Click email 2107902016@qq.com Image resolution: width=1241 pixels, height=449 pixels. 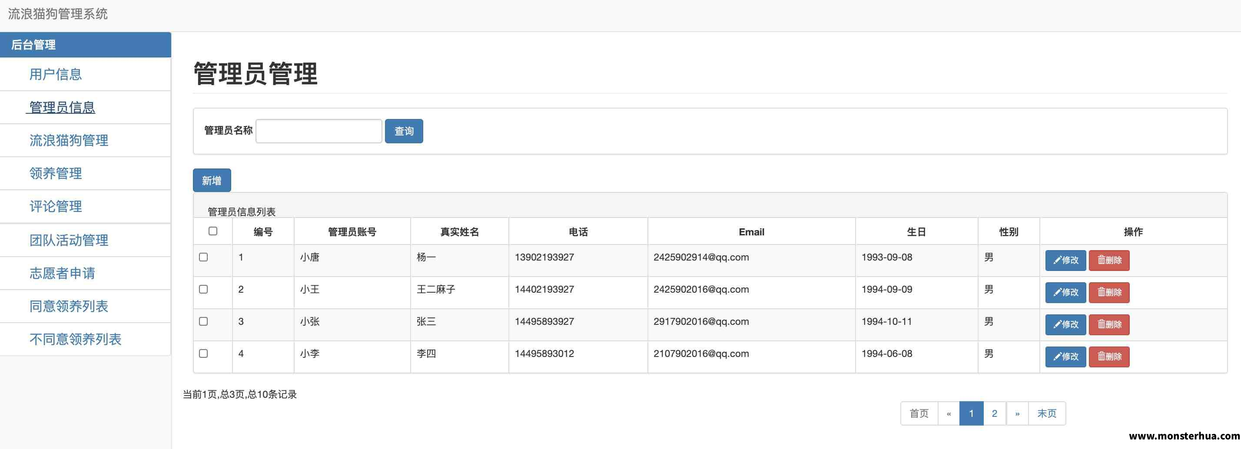701,354
